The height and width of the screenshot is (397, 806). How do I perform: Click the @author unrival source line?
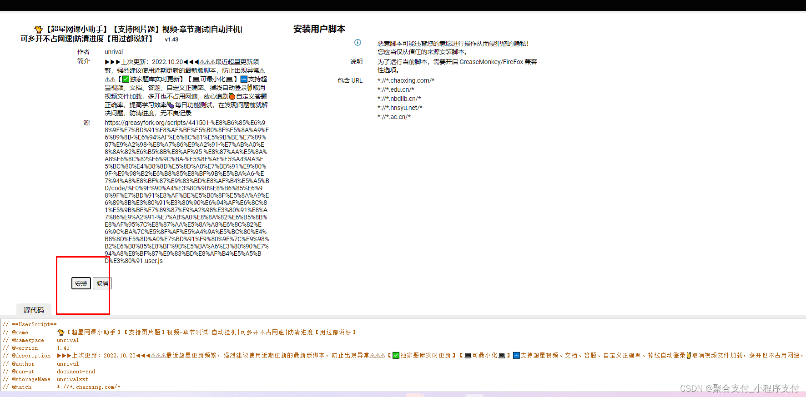pyautogui.click(x=41, y=364)
